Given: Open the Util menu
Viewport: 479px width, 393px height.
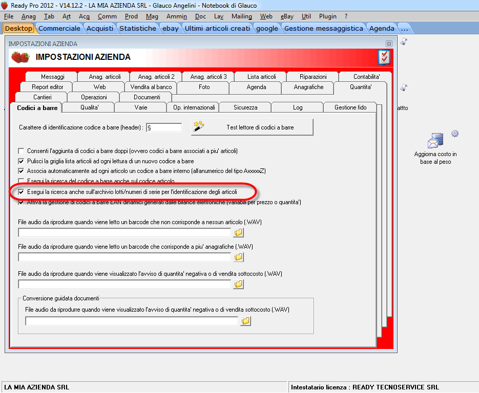Looking at the screenshot, I should (306, 16).
